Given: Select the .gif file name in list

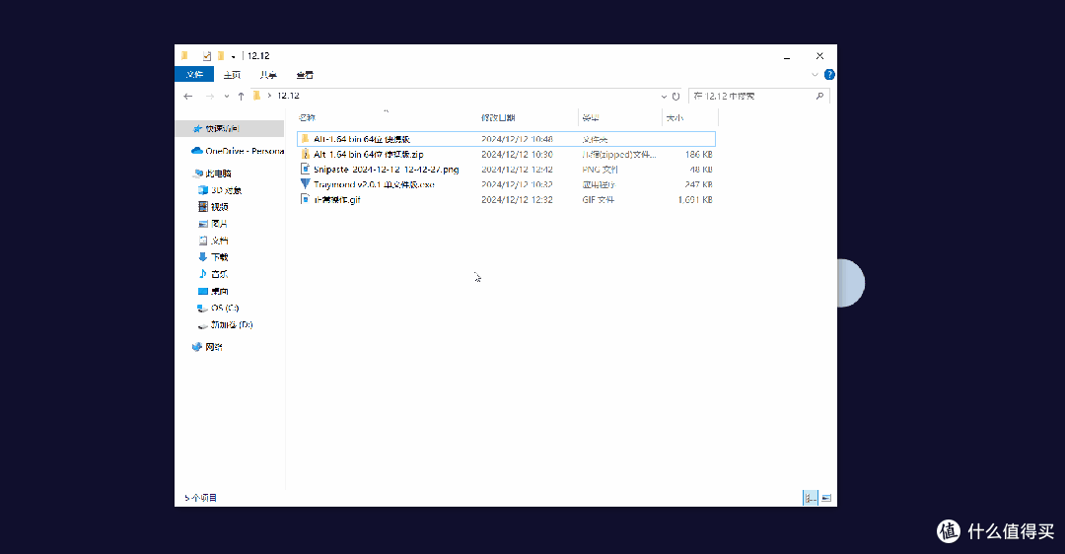Looking at the screenshot, I should click(337, 199).
